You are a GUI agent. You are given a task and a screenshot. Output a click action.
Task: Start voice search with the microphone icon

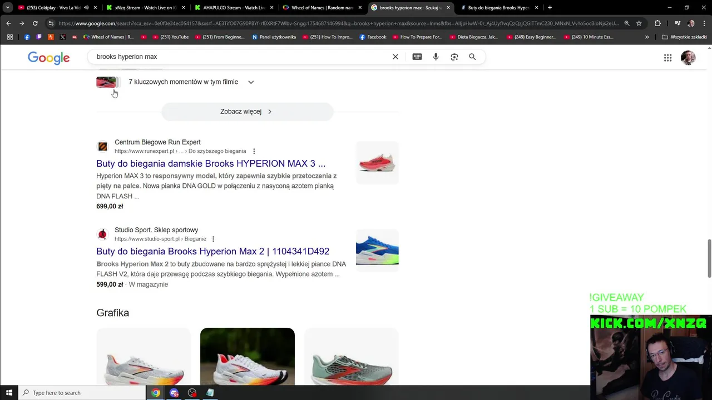pyautogui.click(x=436, y=57)
